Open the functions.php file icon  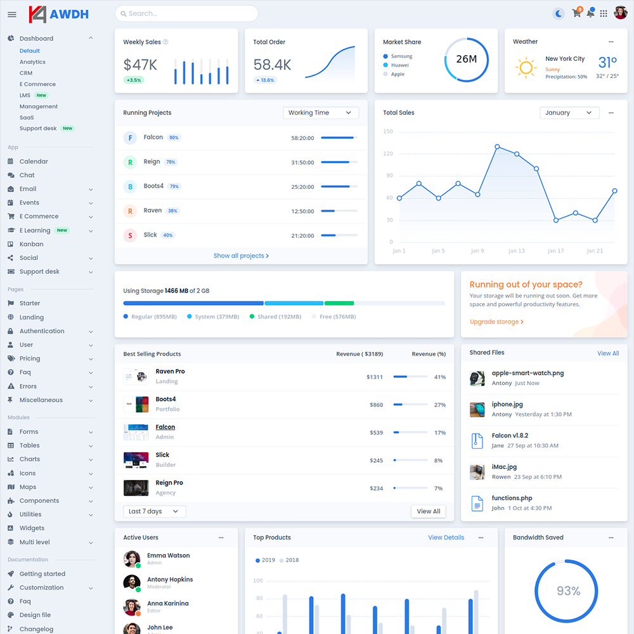pyautogui.click(x=477, y=503)
